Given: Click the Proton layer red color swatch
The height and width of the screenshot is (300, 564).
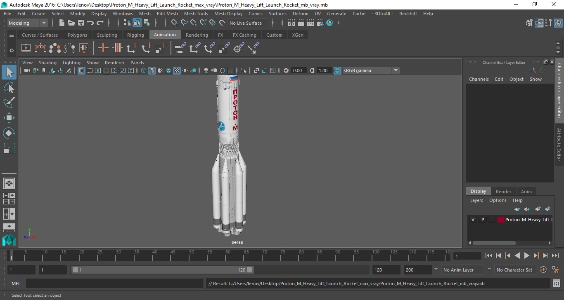Looking at the screenshot, I should pos(501,220).
